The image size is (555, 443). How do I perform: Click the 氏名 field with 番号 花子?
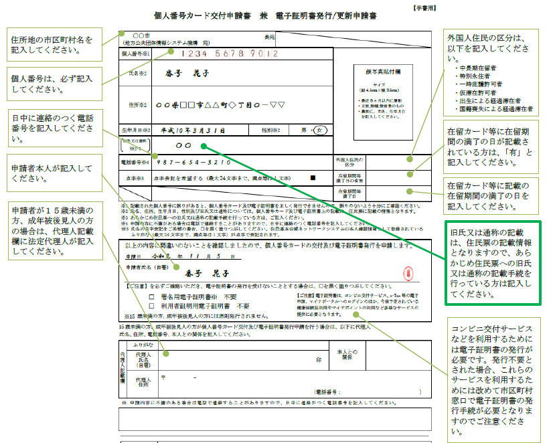(242, 73)
